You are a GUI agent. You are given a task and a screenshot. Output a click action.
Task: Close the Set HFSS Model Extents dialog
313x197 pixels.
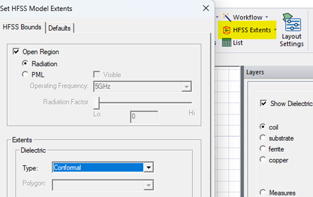pyautogui.click(x=206, y=8)
